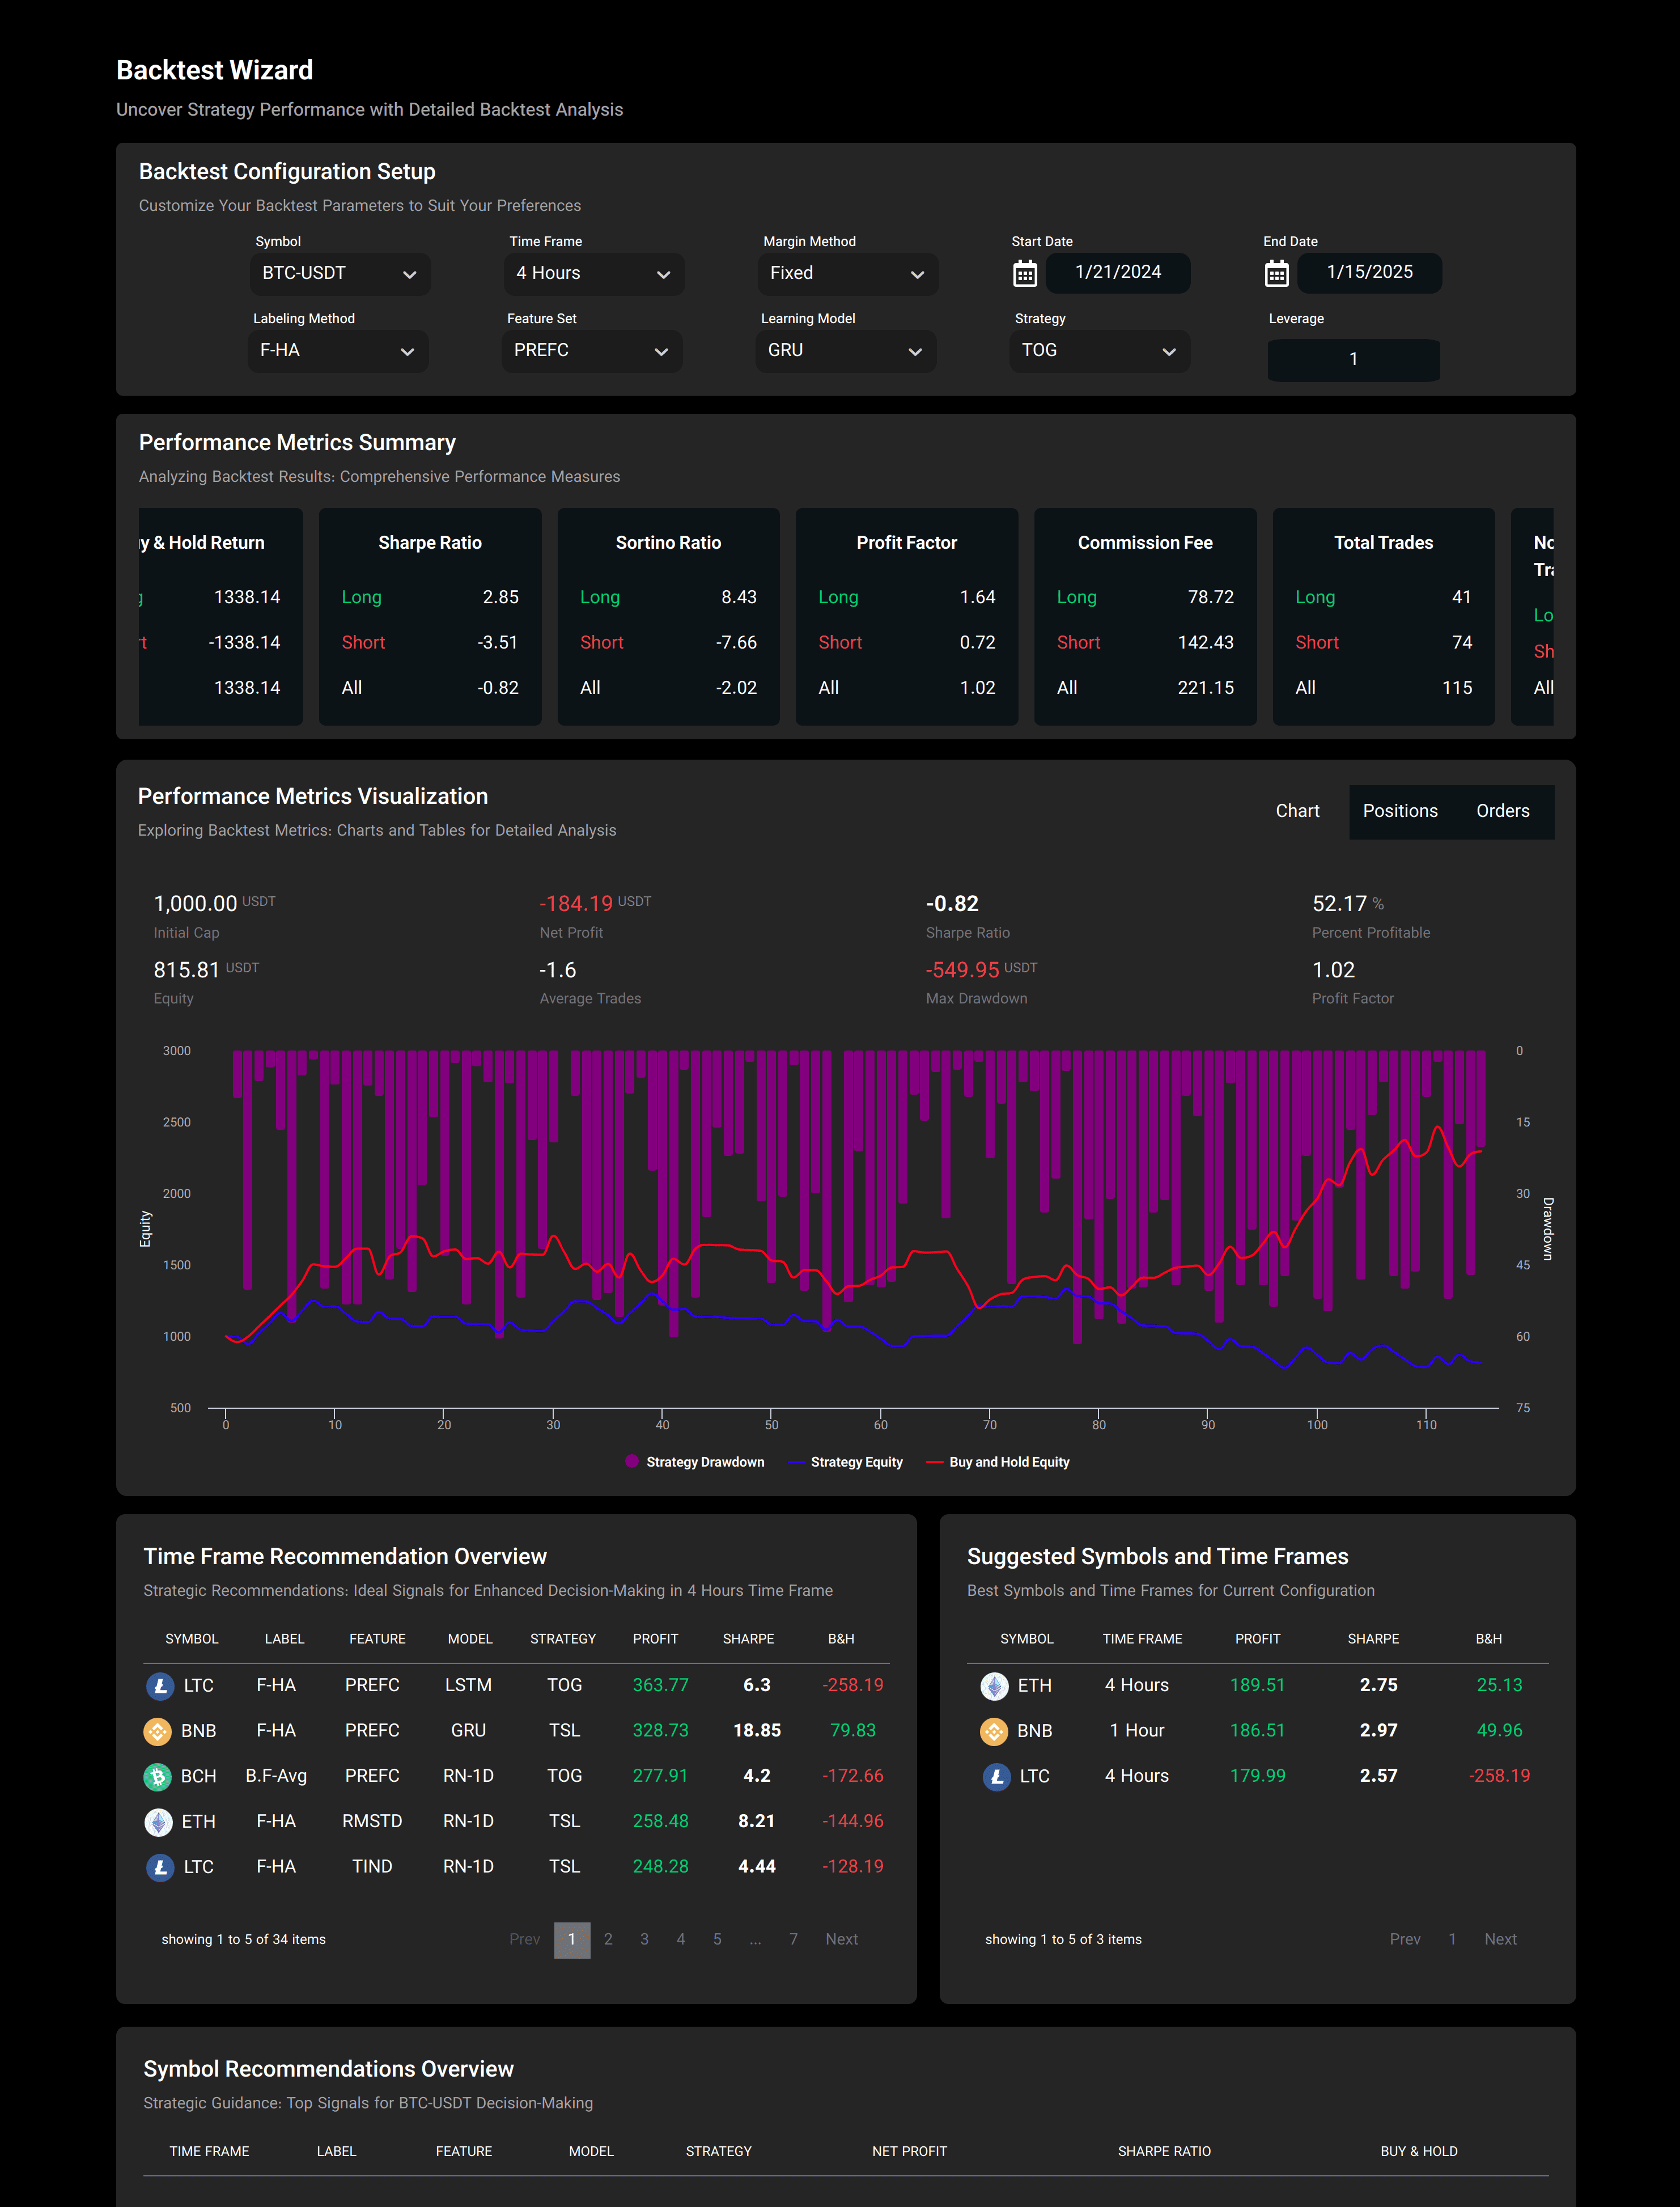Switch to the Orders tab
Screen dimensions: 1680x2207
tap(1502, 811)
